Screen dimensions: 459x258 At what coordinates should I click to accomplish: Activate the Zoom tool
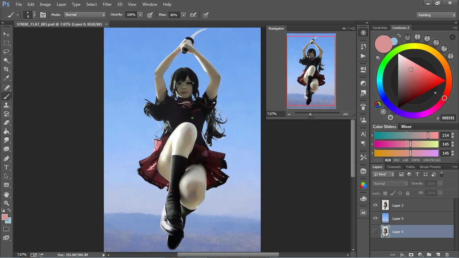pyautogui.click(x=6, y=203)
